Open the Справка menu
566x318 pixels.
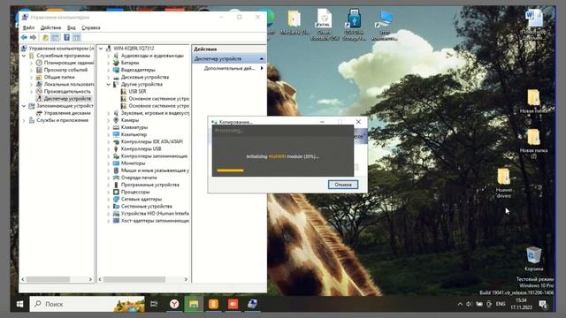pos(90,27)
